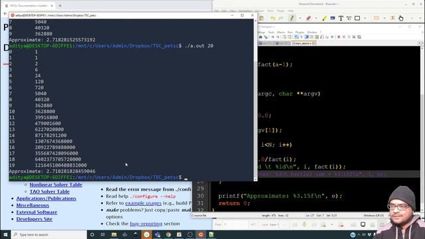425x239 pixels.
Task: Open File Explorer from the taskbar
Action: [x=114, y=234]
